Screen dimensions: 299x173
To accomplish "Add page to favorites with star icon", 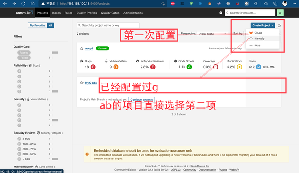I will point(163,4).
